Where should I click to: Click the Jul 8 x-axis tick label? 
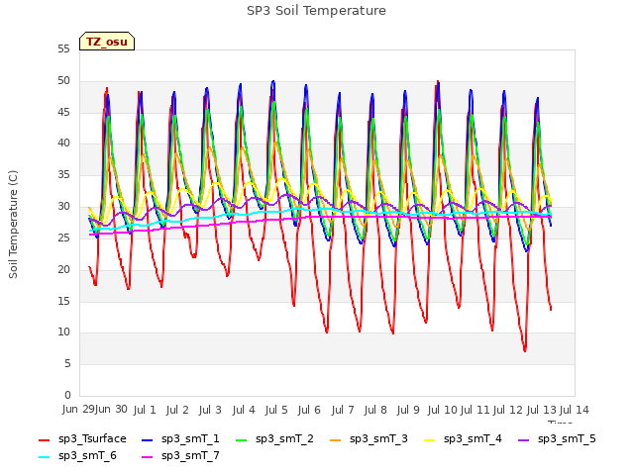[x=375, y=410]
